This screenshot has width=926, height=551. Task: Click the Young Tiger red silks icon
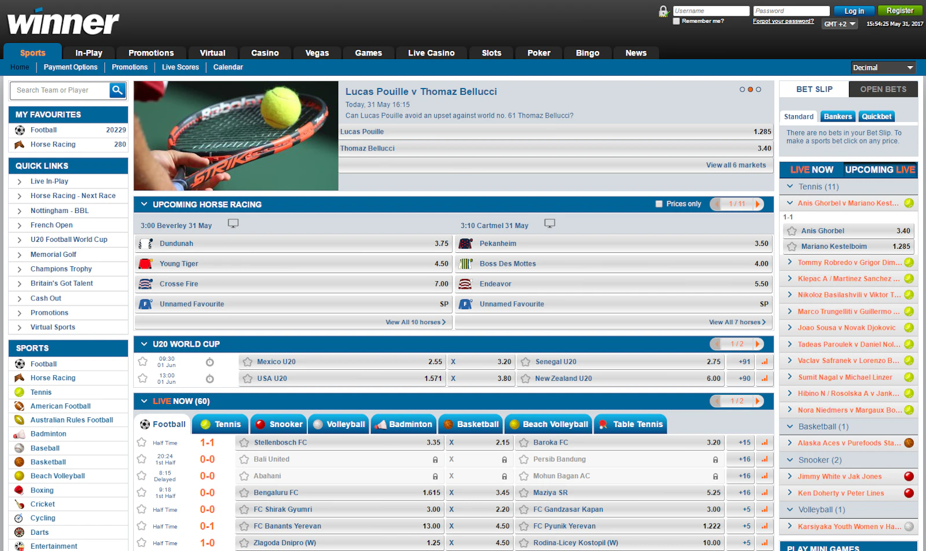(145, 264)
